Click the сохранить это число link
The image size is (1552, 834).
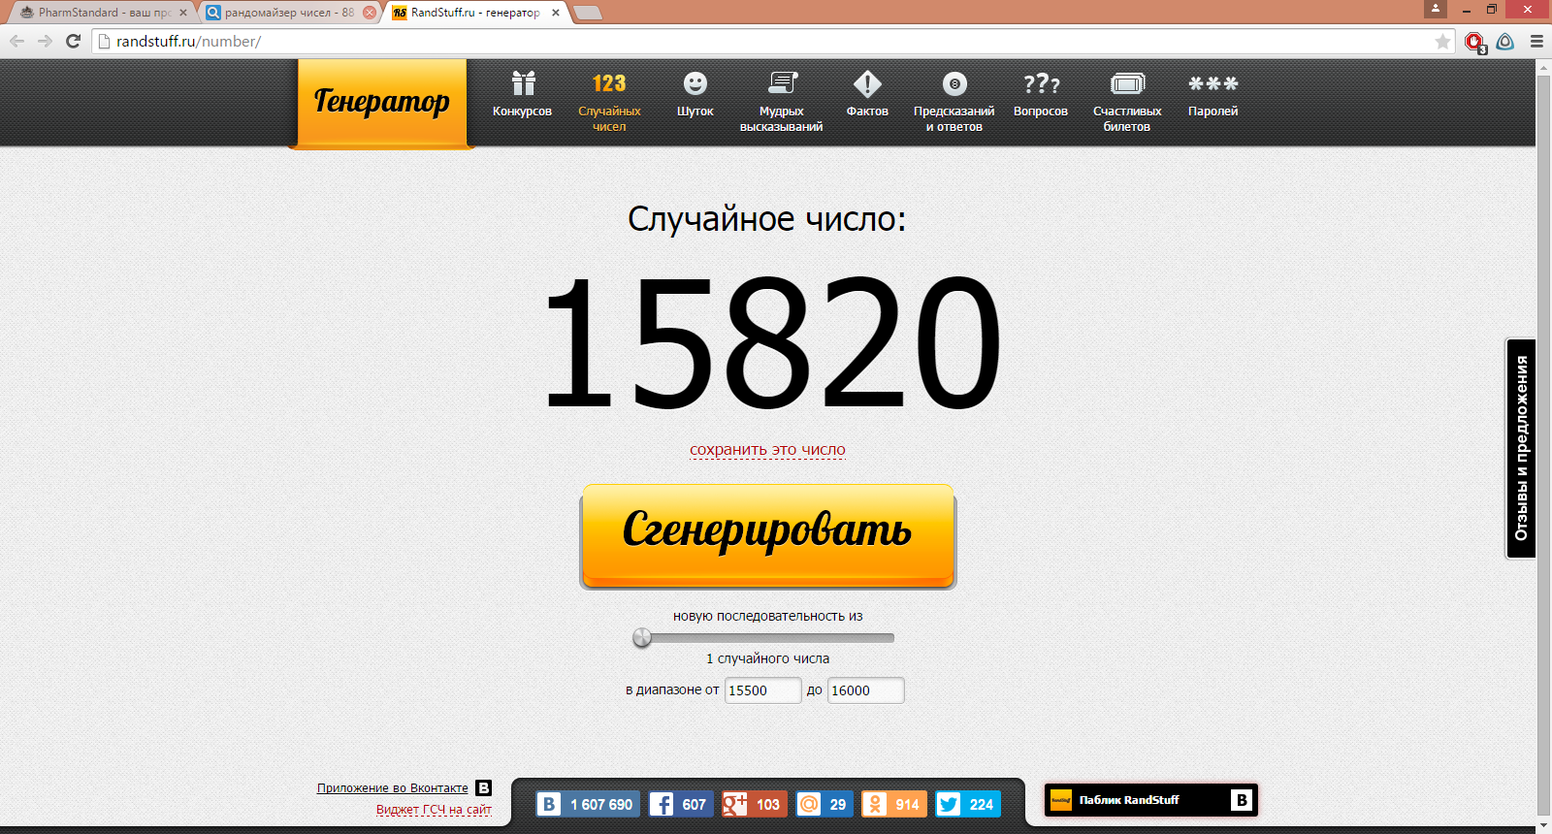(767, 450)
